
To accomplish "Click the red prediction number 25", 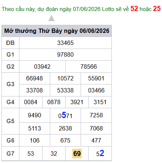I will tap(157, 9).
